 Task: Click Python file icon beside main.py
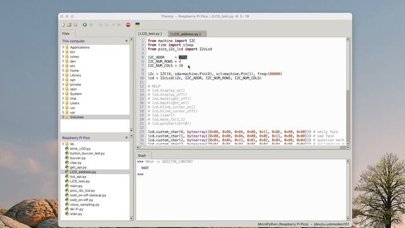click(x=67, y=186)
